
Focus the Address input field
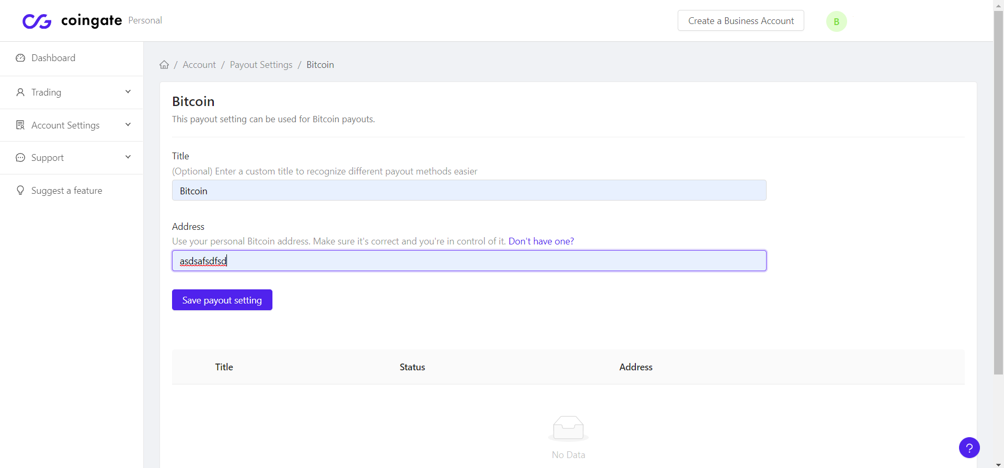[x=469, y=261]
